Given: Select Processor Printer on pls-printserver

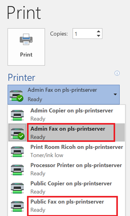Looking at the screenshot, I should tap(67, 169).
